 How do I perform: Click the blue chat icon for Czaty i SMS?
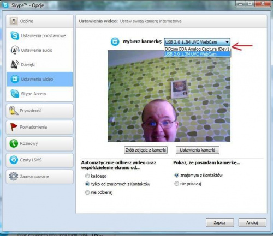coord(14,160)
